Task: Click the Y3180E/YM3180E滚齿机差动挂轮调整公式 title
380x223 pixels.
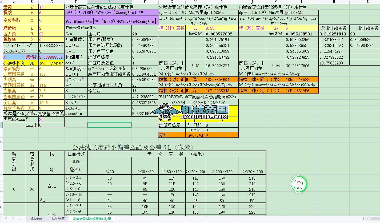Action: tap(198, 97)
